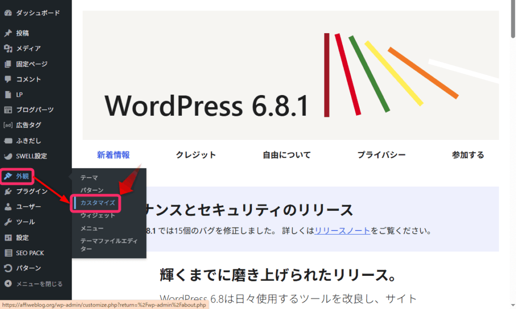Click the scrollbar down arrow
516x309 pixels.
[x=512, y=305]
